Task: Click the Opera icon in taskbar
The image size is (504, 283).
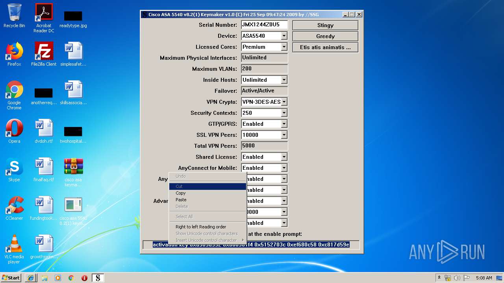Action: tap(84, 278)
